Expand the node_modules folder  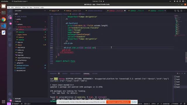22,17
